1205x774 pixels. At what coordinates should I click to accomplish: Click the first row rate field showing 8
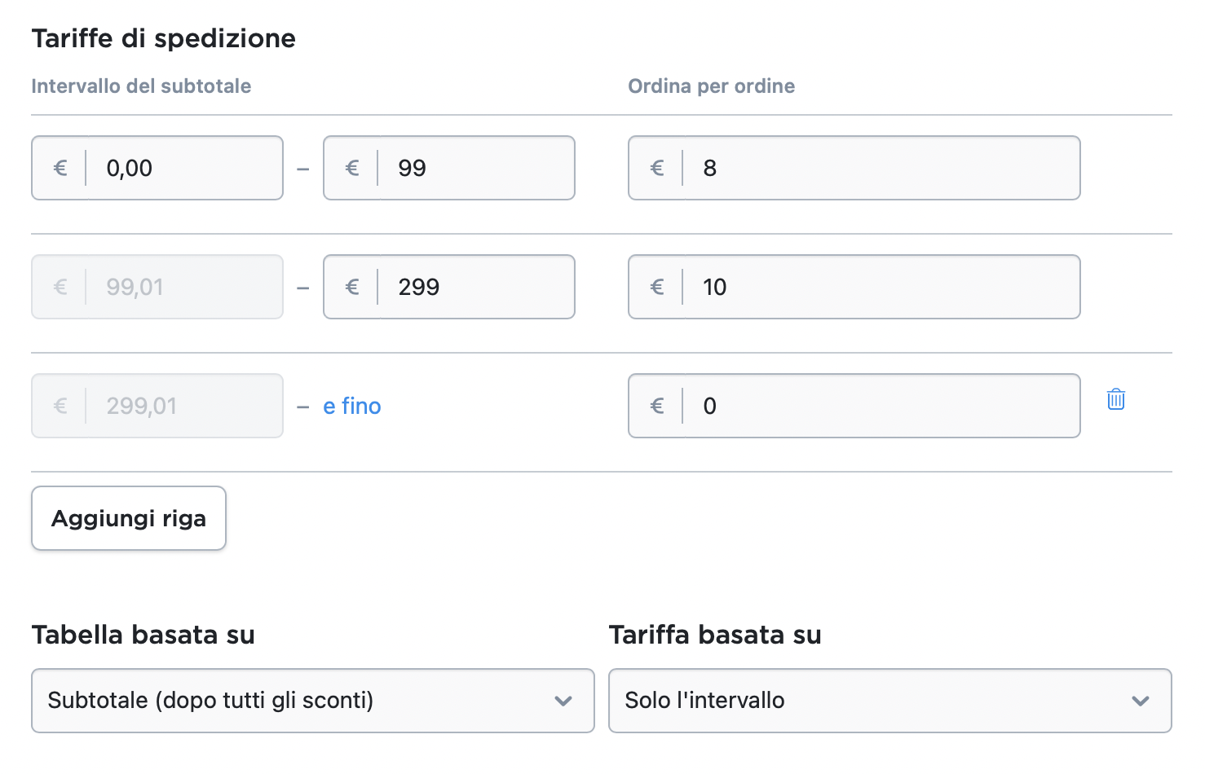[x=881, y=168]
